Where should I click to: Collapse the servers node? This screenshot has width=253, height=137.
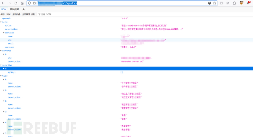coord(1,51)
